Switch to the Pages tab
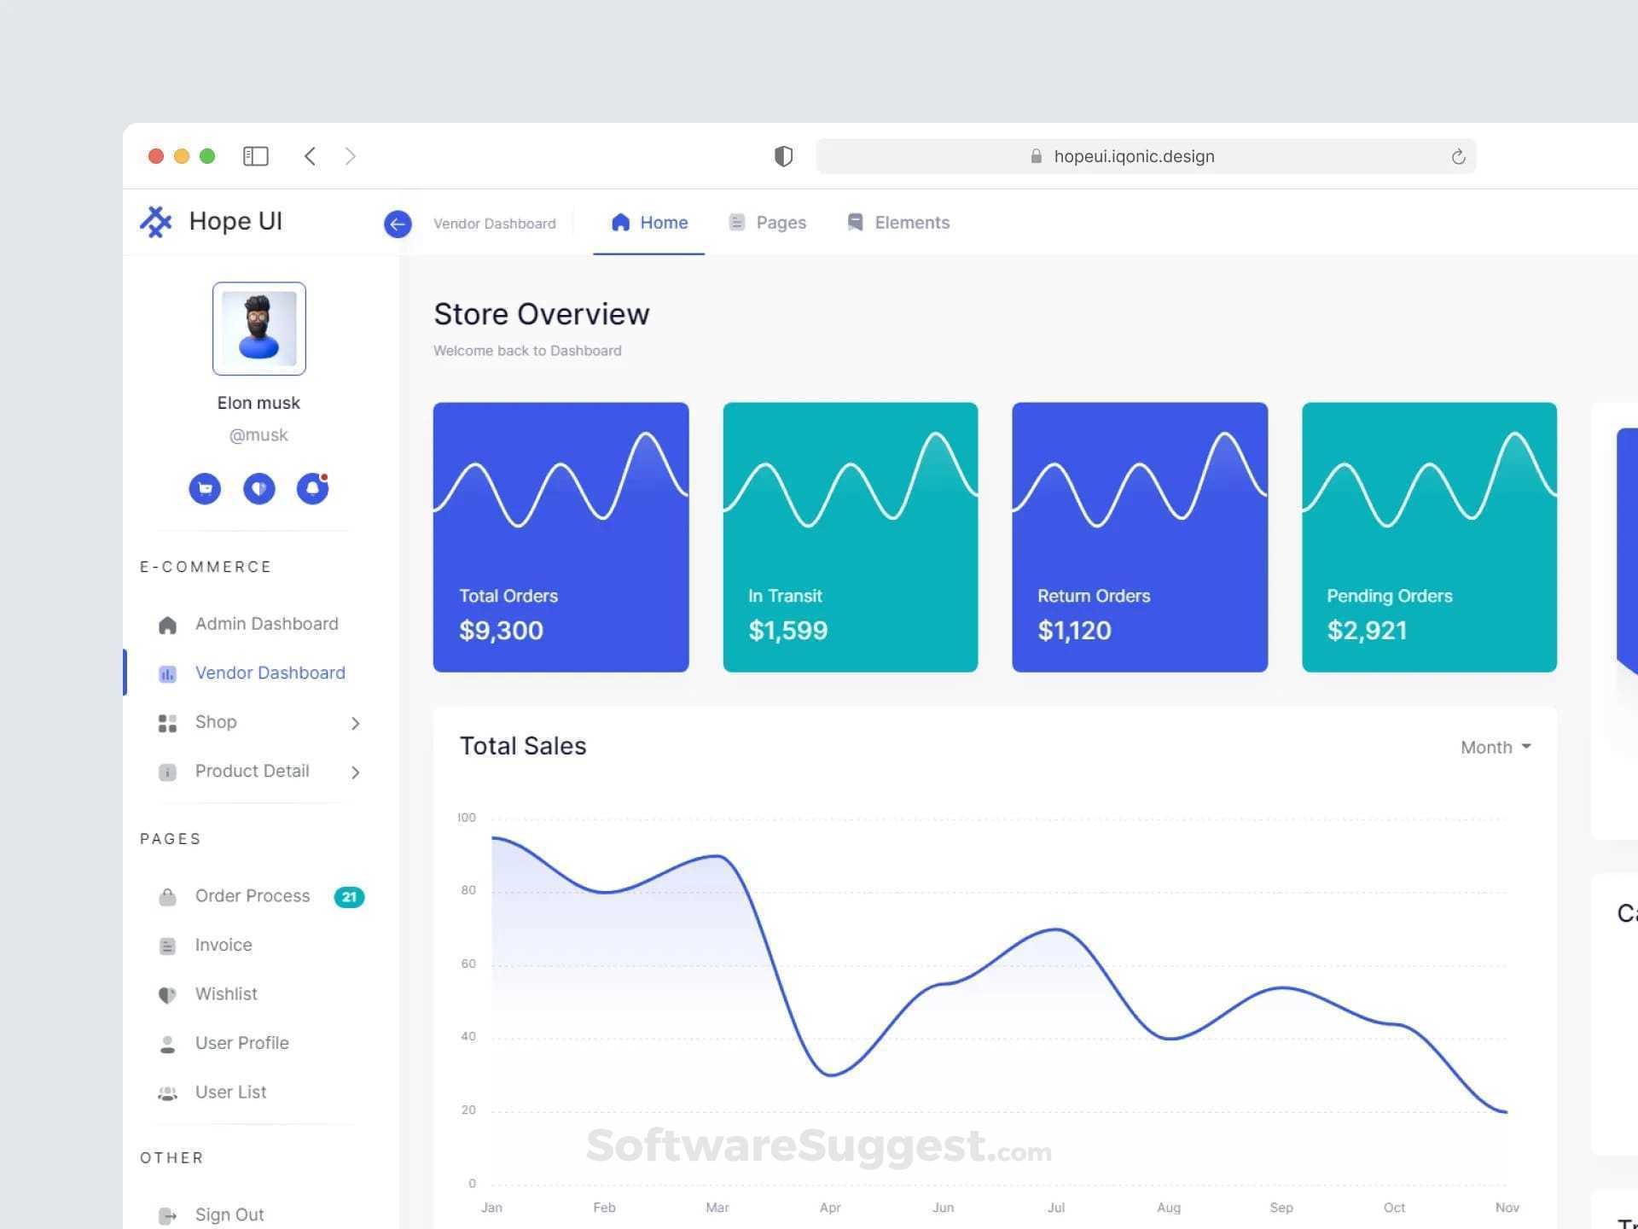 pyautogui.click(x=766, y=223)
